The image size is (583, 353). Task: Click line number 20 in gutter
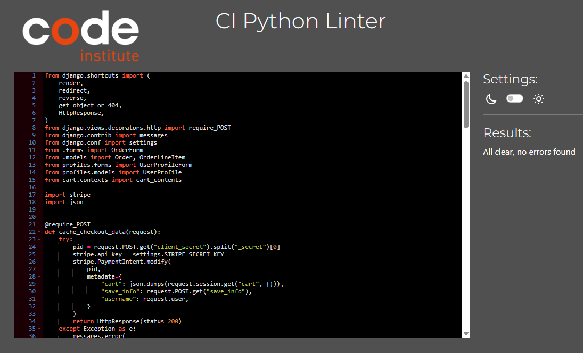click(32, 217)
